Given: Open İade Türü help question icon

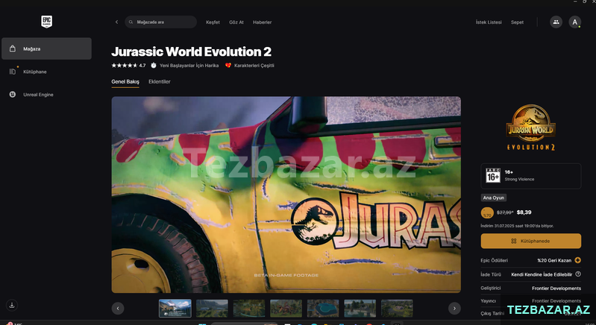Looking at the screenshot, I should point(578,274).
